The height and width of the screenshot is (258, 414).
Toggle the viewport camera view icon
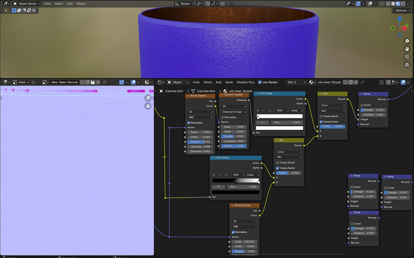[x=407, y=57]
